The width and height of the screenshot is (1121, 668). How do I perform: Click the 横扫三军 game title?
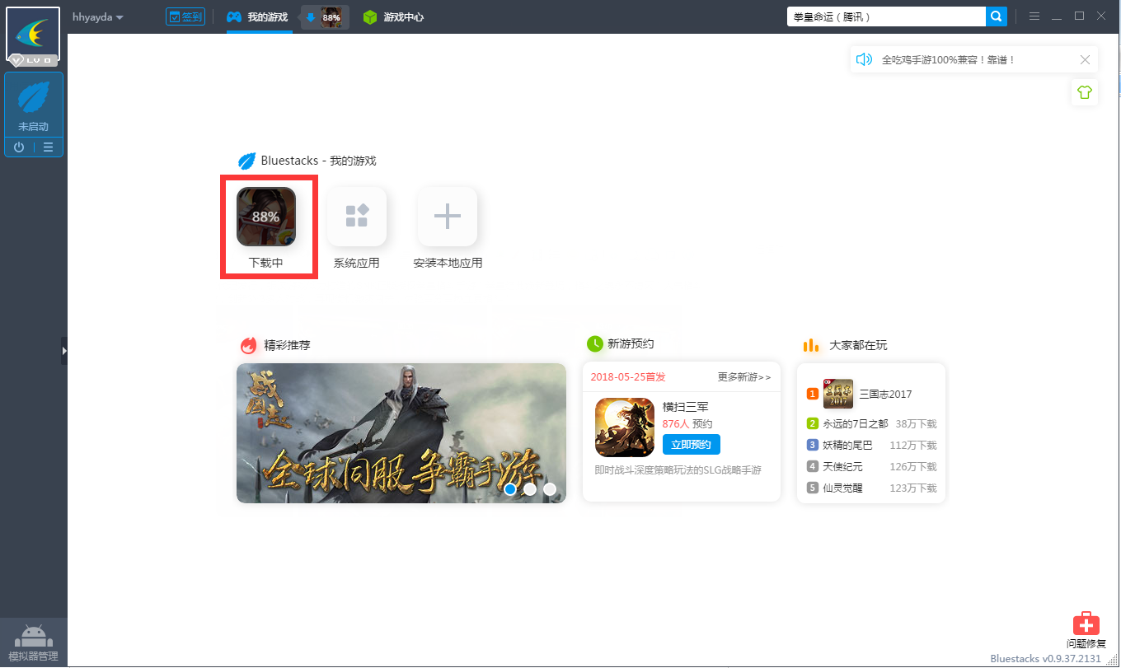[686, 407]
